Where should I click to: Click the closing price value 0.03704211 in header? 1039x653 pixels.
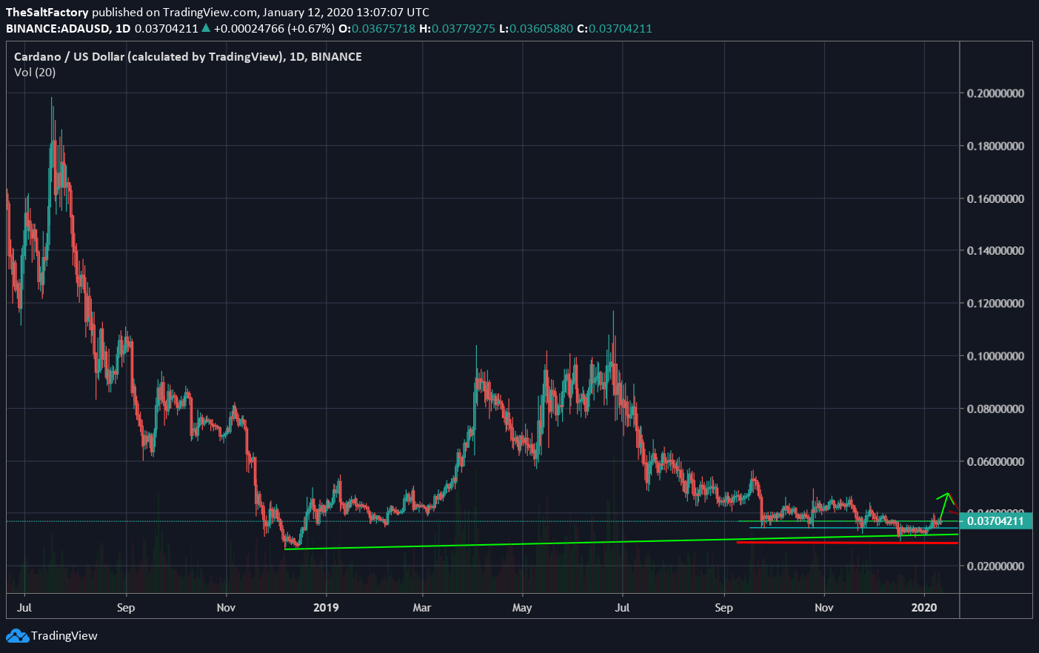pyautogui.click(x=621, y=29)
